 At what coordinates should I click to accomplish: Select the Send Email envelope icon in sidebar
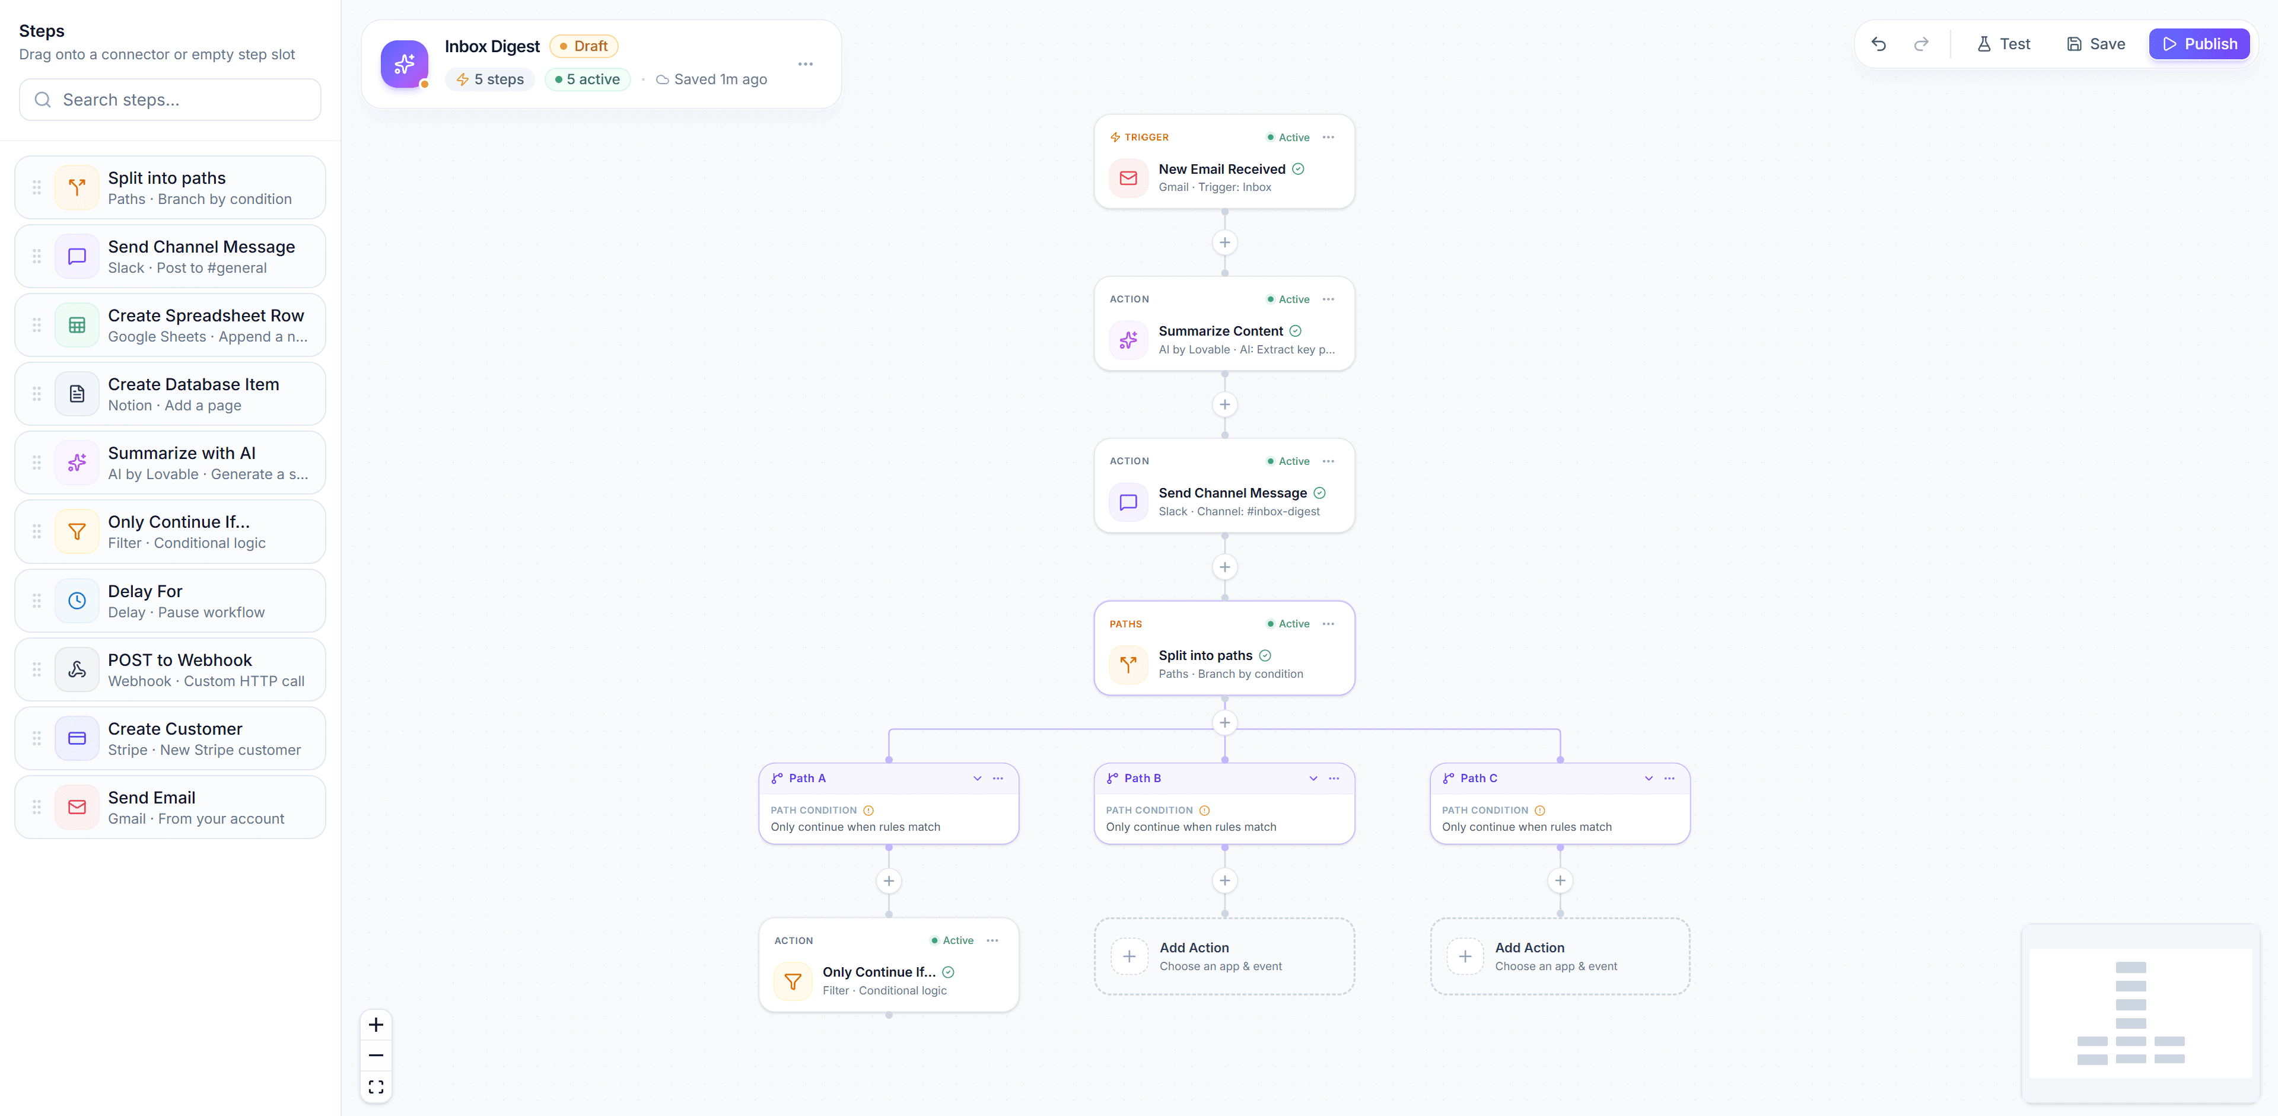pyautogui.click(x=77, y=808)
